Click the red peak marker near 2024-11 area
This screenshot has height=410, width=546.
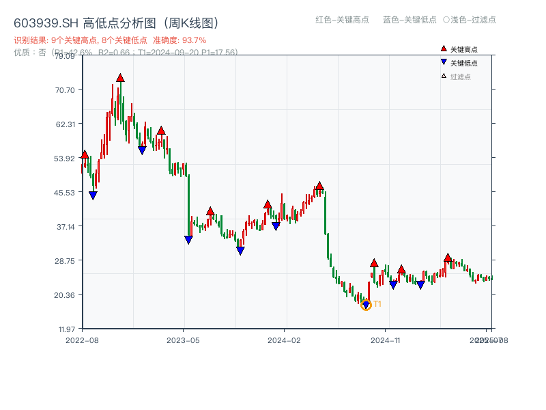tap(374, 262)
